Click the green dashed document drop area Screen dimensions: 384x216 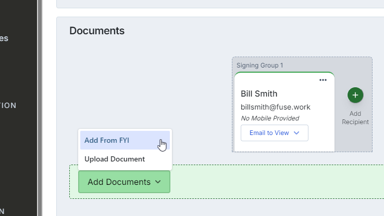click(276, 182)
